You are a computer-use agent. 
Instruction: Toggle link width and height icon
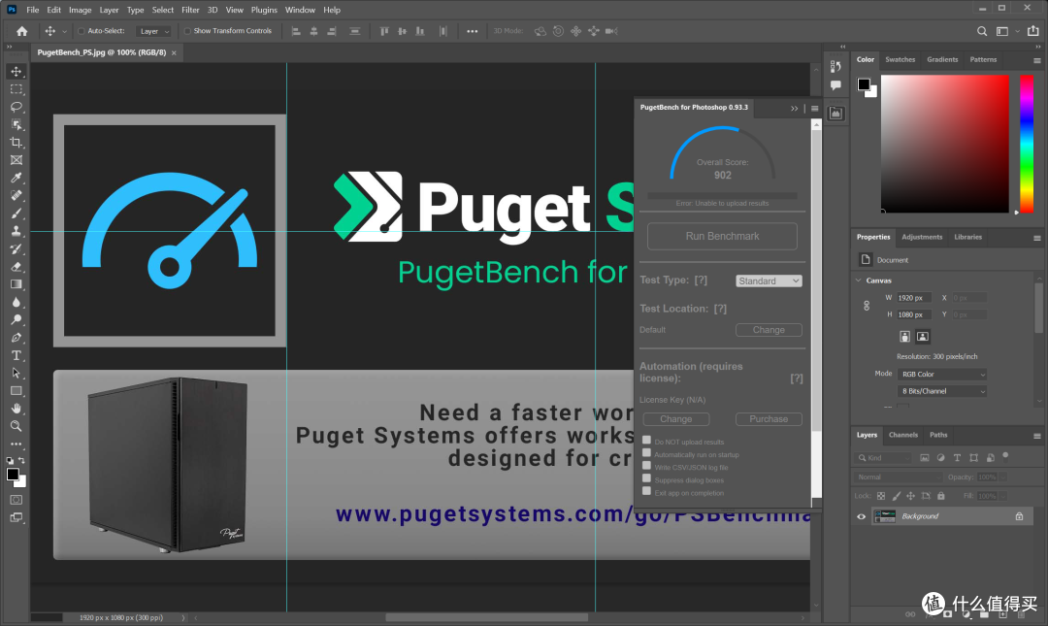(867, 306)
